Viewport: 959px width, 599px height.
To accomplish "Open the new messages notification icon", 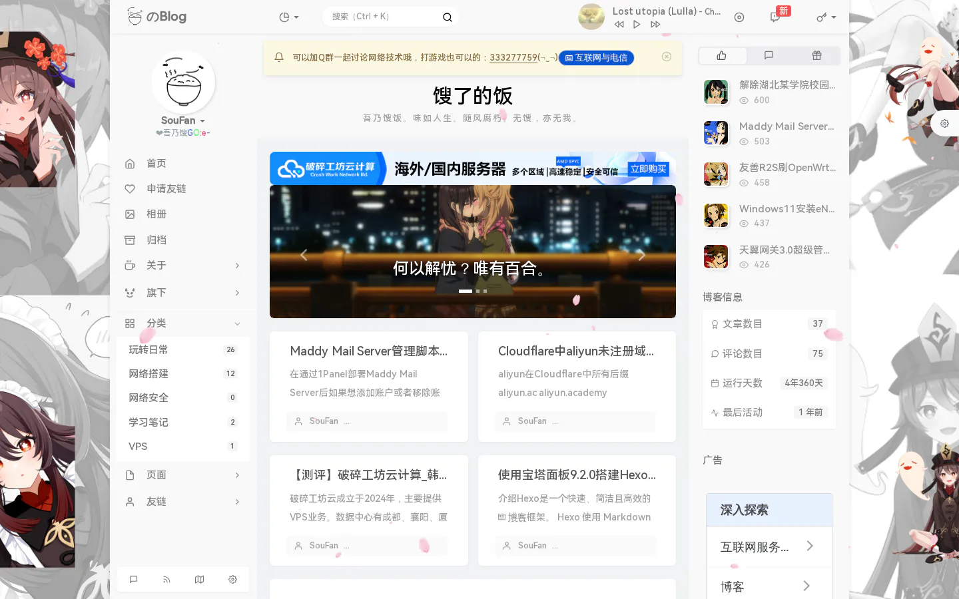I will coord(775,17).
